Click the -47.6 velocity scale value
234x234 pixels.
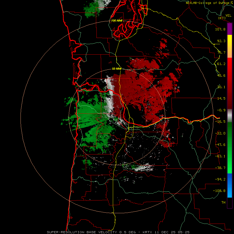click(x=220, y=145)
